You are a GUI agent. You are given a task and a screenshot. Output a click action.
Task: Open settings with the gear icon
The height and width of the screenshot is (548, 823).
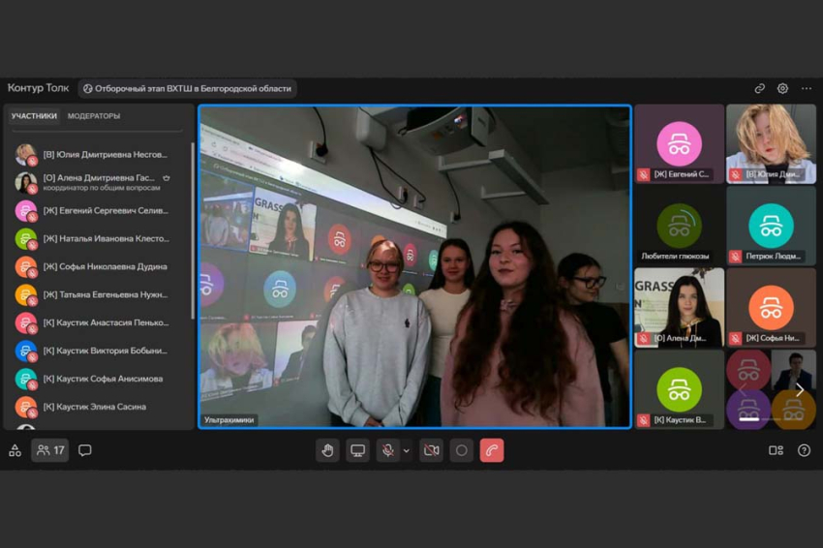point(782,88)
